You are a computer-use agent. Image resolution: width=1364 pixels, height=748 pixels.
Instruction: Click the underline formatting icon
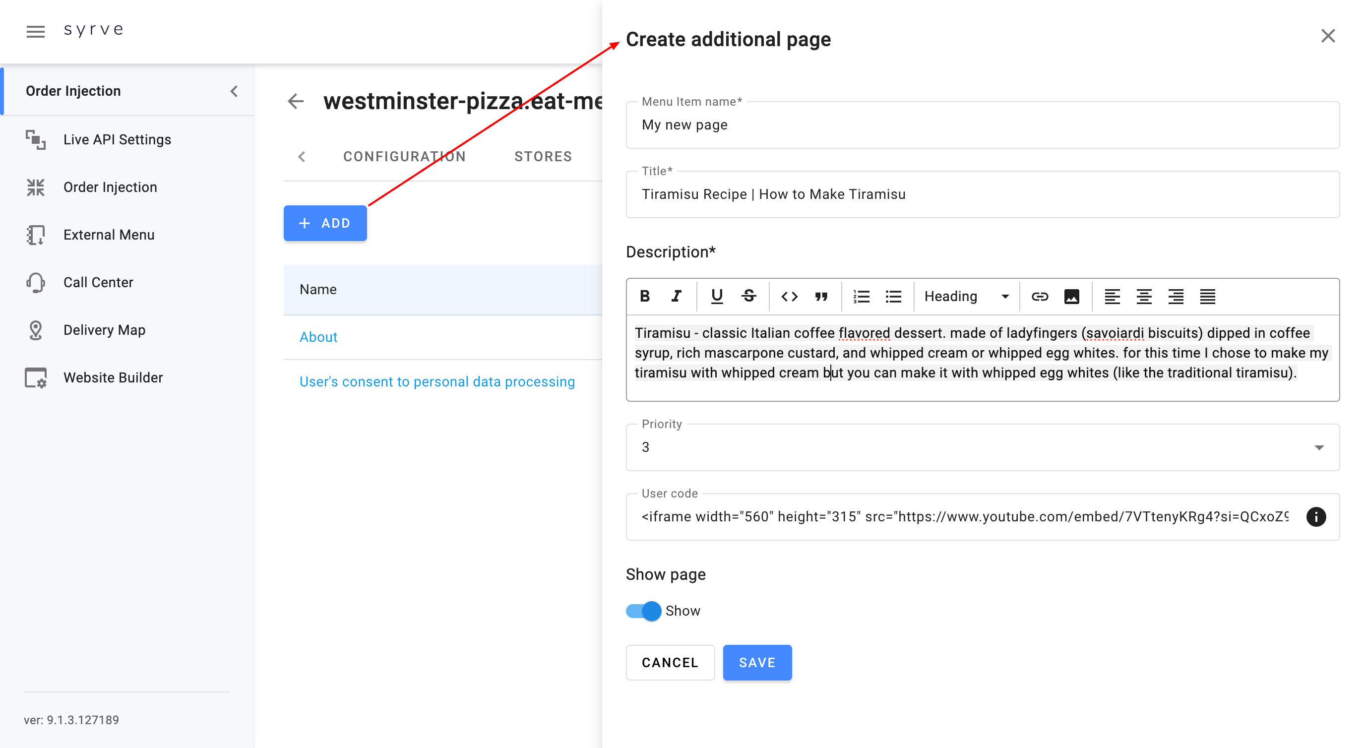tap(716, 296)
